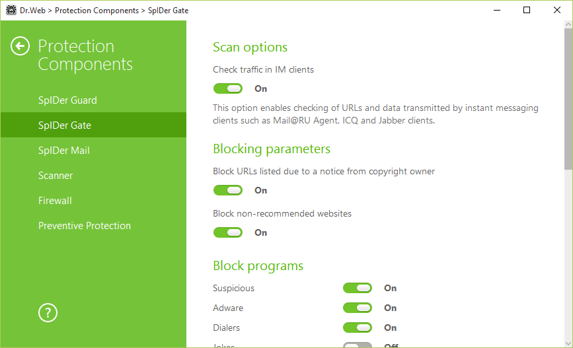The image size is (573, 348).
Task: Open the Scanner section
Action: (56, 176)
